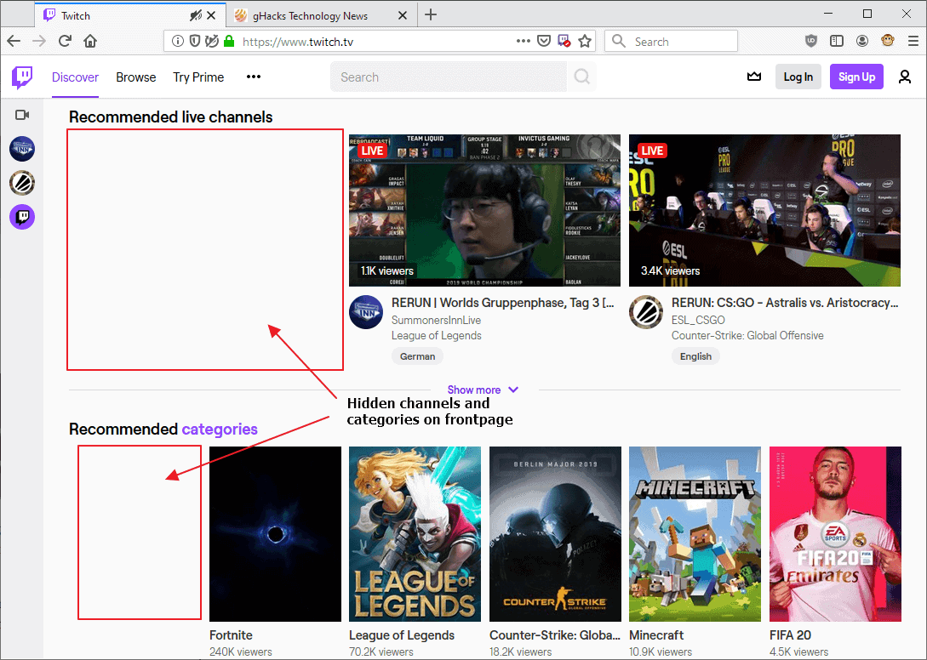
Task: Click the Minecraft category title
Action: coord(656,635)
